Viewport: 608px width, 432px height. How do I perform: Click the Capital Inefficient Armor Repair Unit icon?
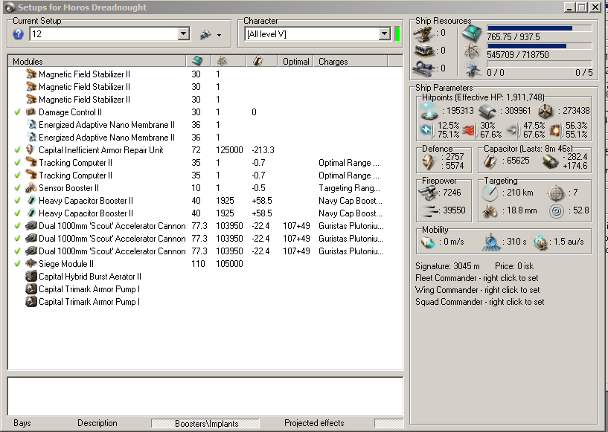pos(31,150)
